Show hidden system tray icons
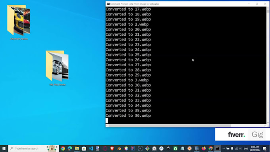 click(224, 148)
